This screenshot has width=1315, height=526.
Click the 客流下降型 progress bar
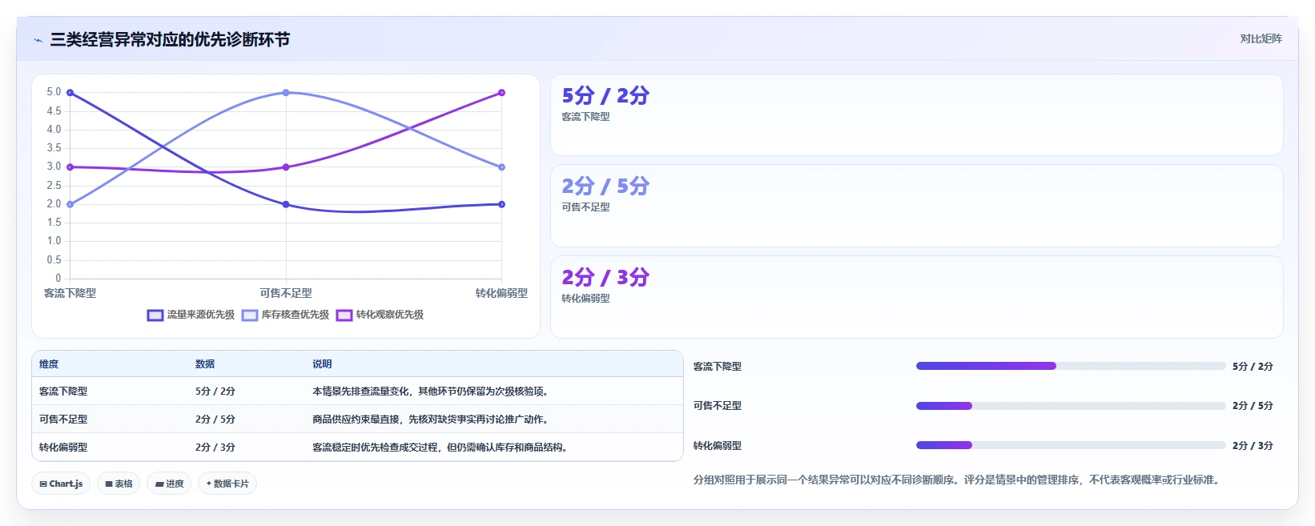[1071, 366]
